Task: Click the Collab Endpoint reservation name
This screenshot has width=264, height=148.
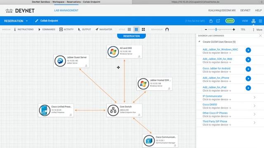Action: pyautogui.click(x=49, y=21)
